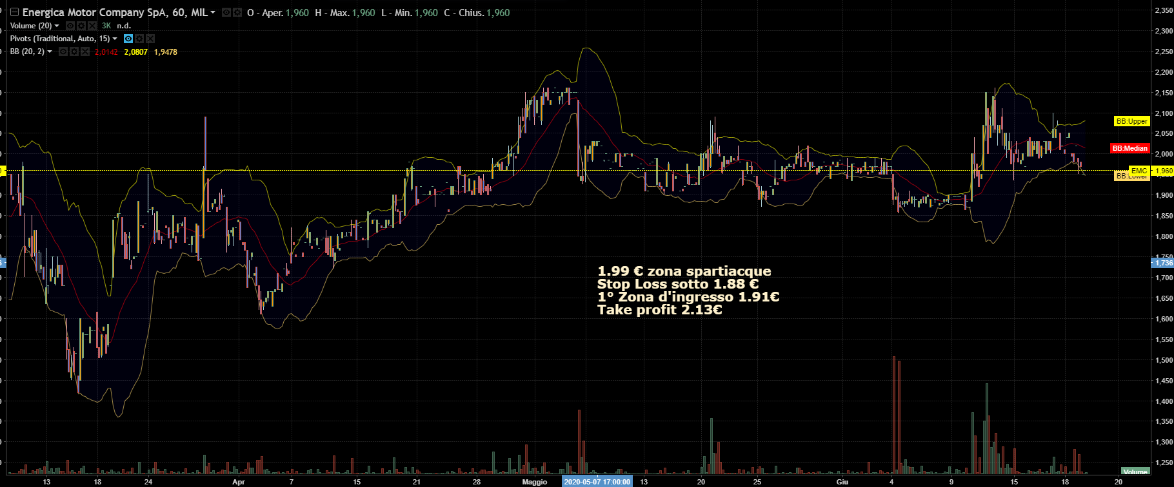Image resolution: width=1174 pixels, height=487 pixels.
Task: Open settings gear for the main symbol
Action: [237, 13]
